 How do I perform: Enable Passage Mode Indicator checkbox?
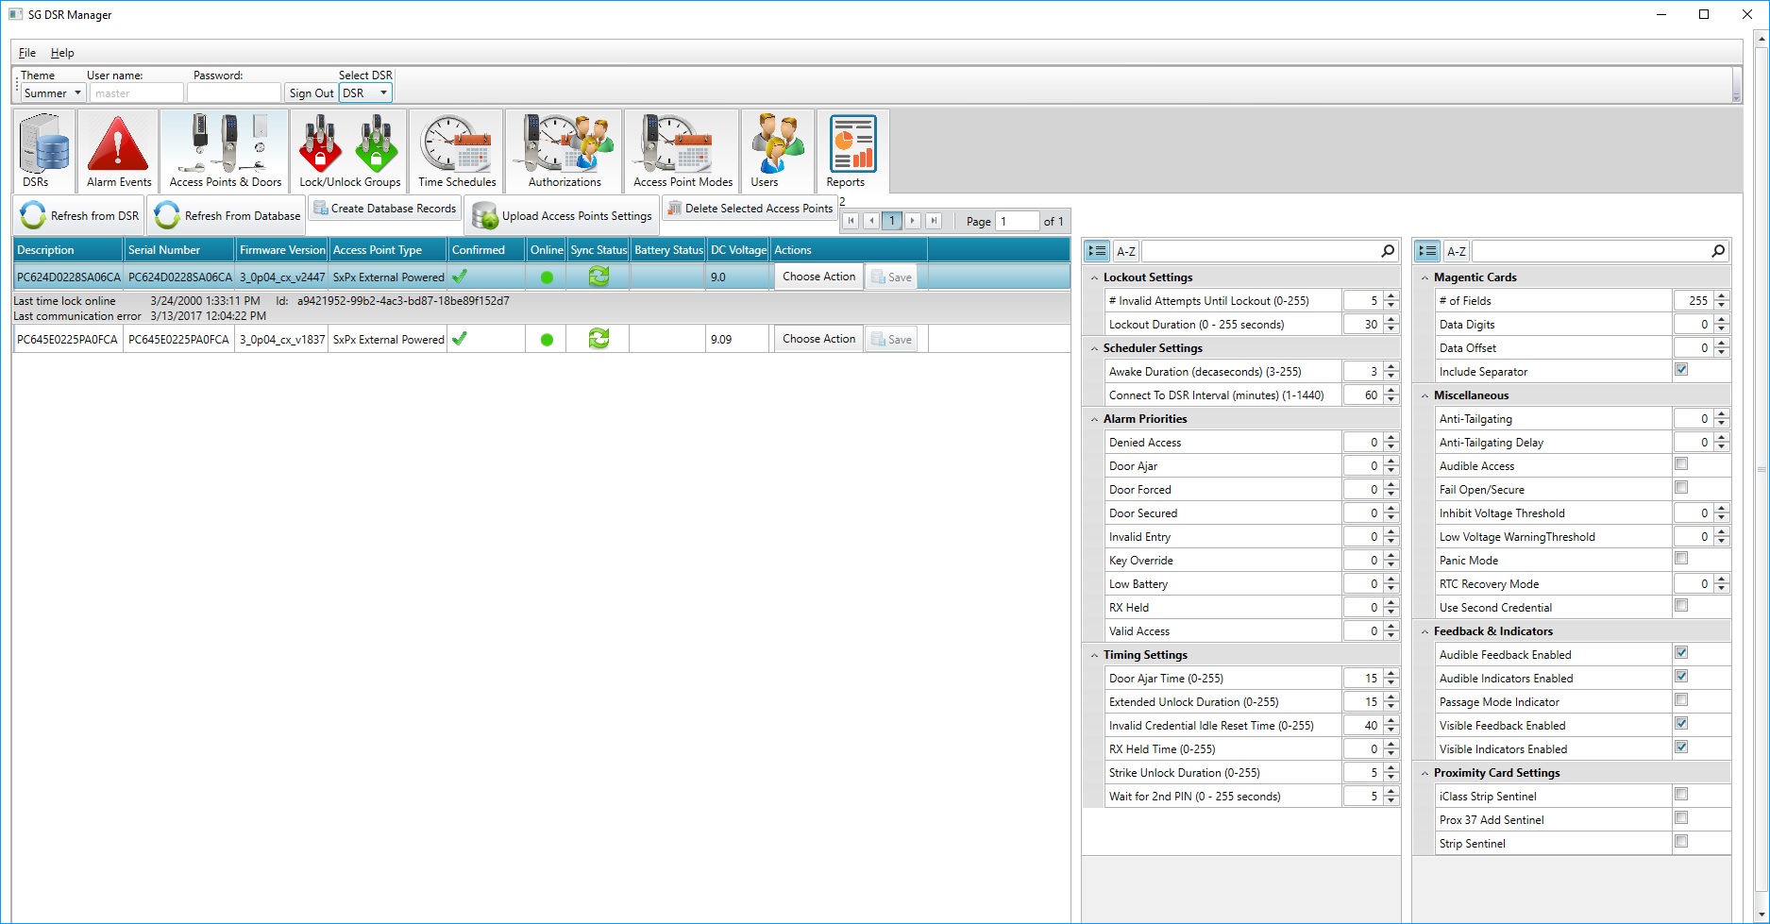pyautogui.click(x=1681, y=700)
